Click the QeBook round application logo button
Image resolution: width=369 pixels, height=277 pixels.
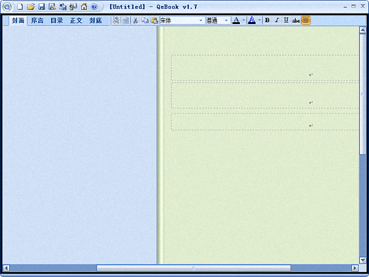(7, 7)
